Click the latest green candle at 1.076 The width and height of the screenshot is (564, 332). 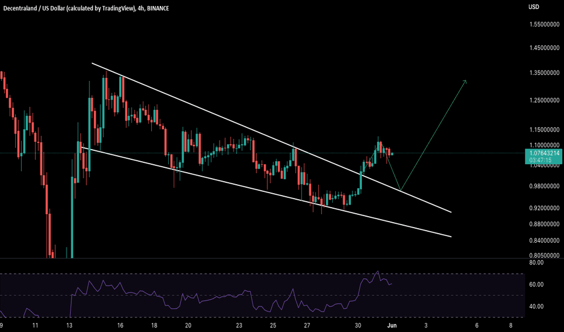tap(392, 154)
